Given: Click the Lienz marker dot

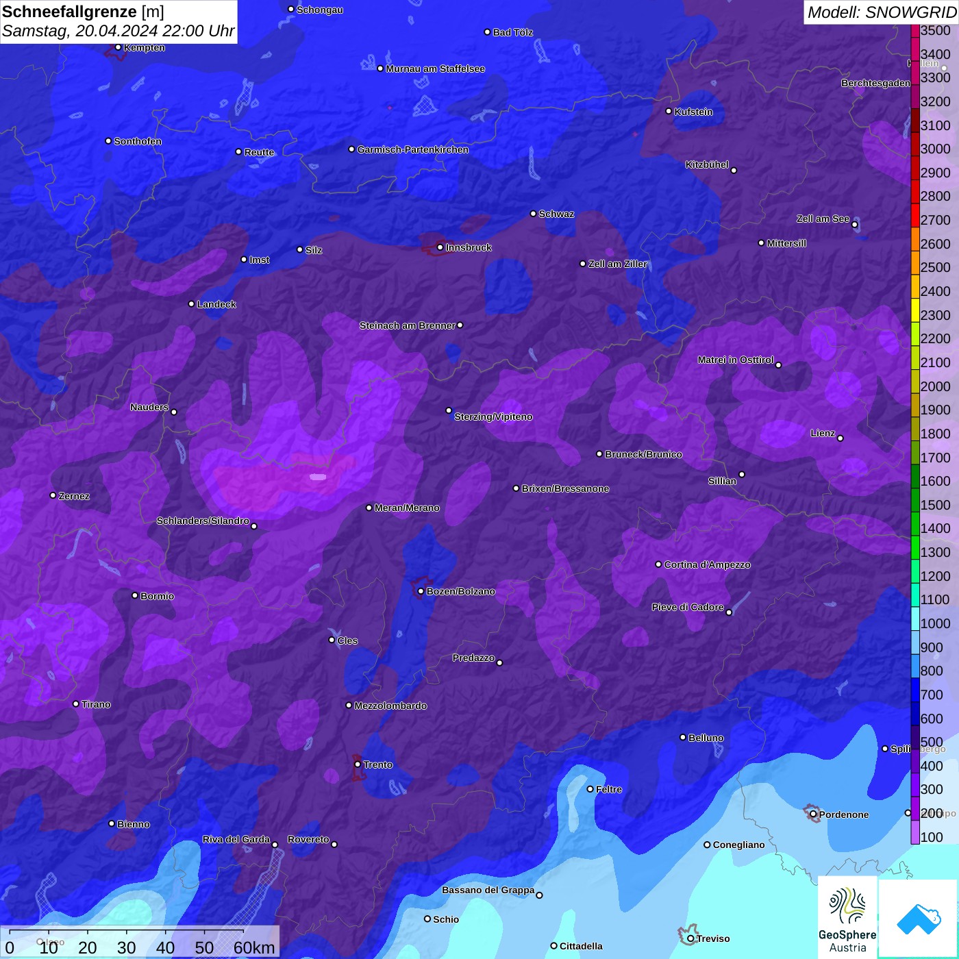Looking at the screenshot, I should pos(840,438).
